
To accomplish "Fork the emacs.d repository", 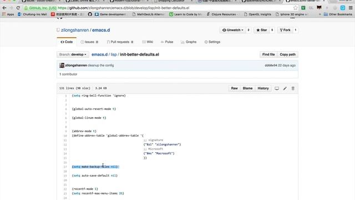I will [x=285, y=30].
